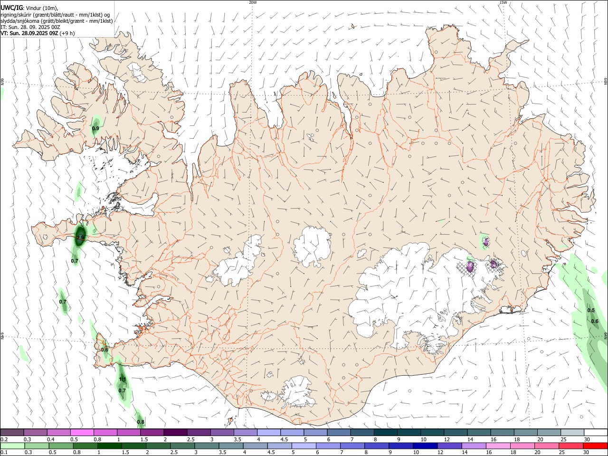
Task: Select the light grey 25 snow-scale swatch
Action: pos(572,432)
